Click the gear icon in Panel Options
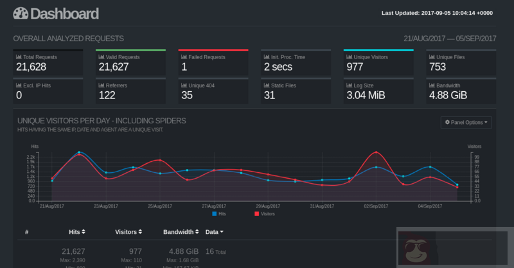The height and width of the screenshot is (268, 514). (447, 122)
